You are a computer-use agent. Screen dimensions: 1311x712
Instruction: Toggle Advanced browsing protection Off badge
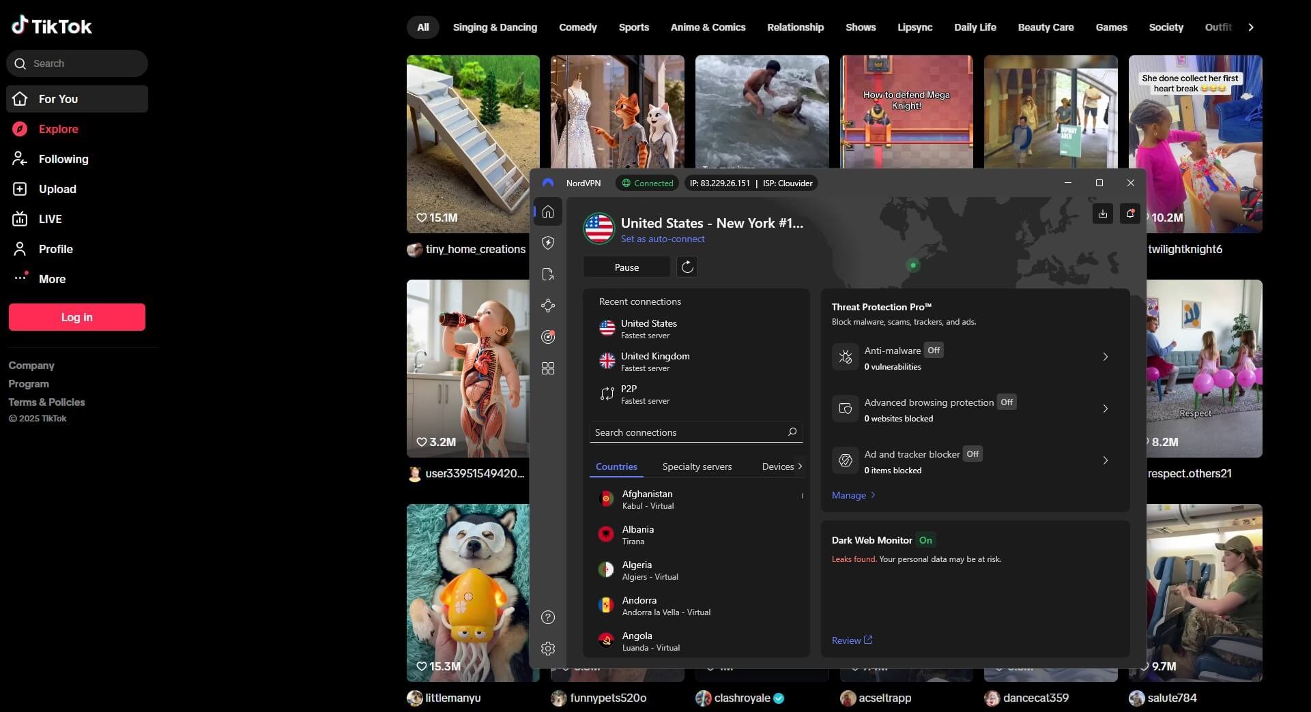(1007, 402)
